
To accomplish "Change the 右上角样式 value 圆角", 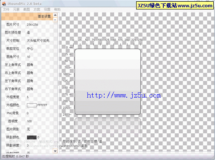I will point(30,73).
